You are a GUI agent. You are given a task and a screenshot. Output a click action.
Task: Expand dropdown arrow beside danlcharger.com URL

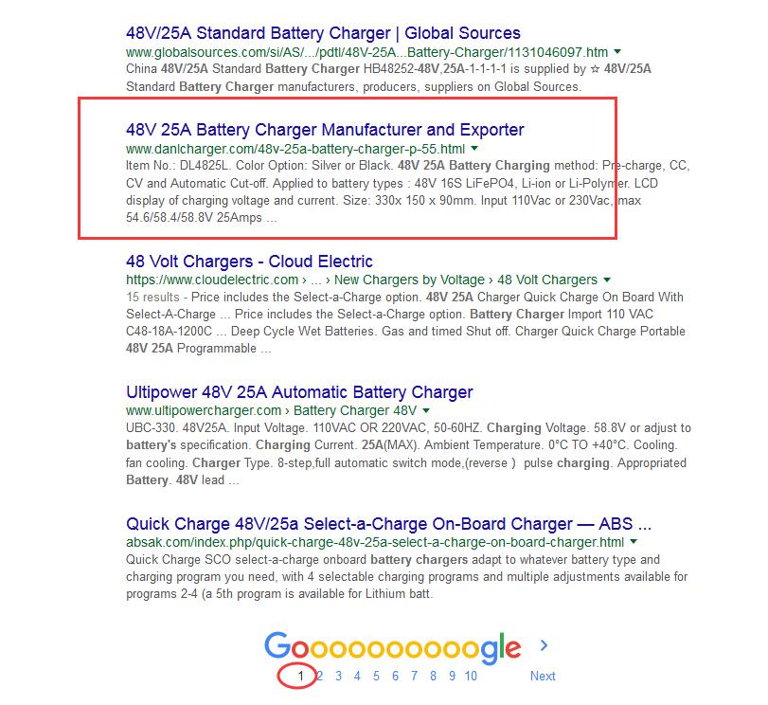pyautogui.click(x=474, y=148)
